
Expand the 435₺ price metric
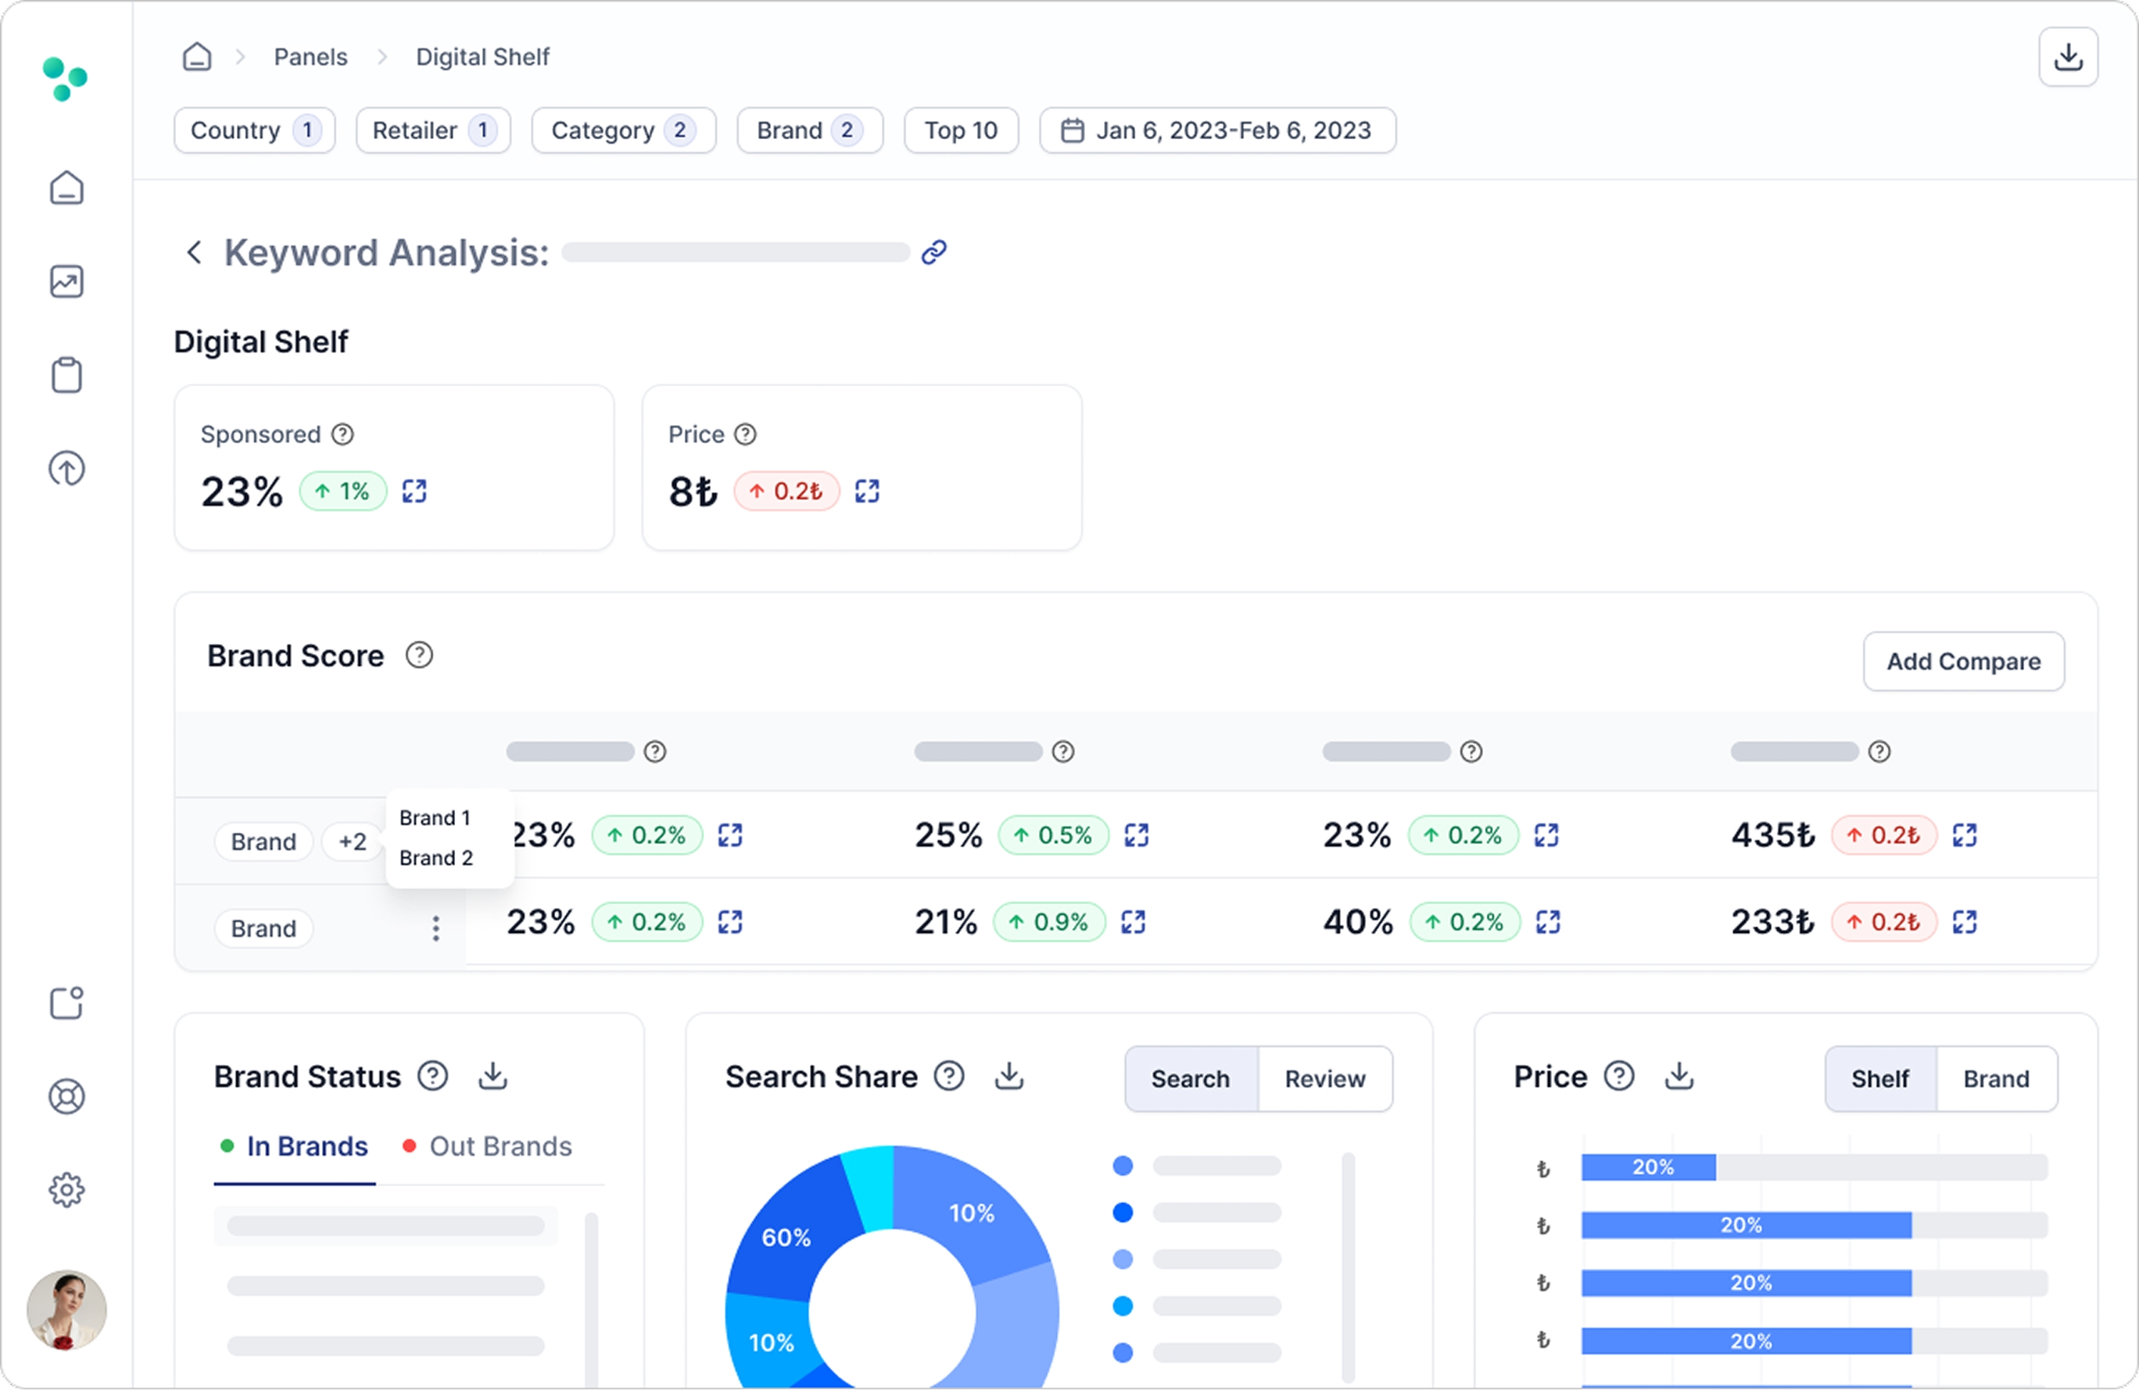(1965, 835)
